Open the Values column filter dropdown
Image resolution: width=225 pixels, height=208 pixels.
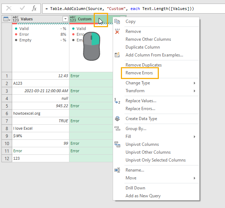click(65, 19)
